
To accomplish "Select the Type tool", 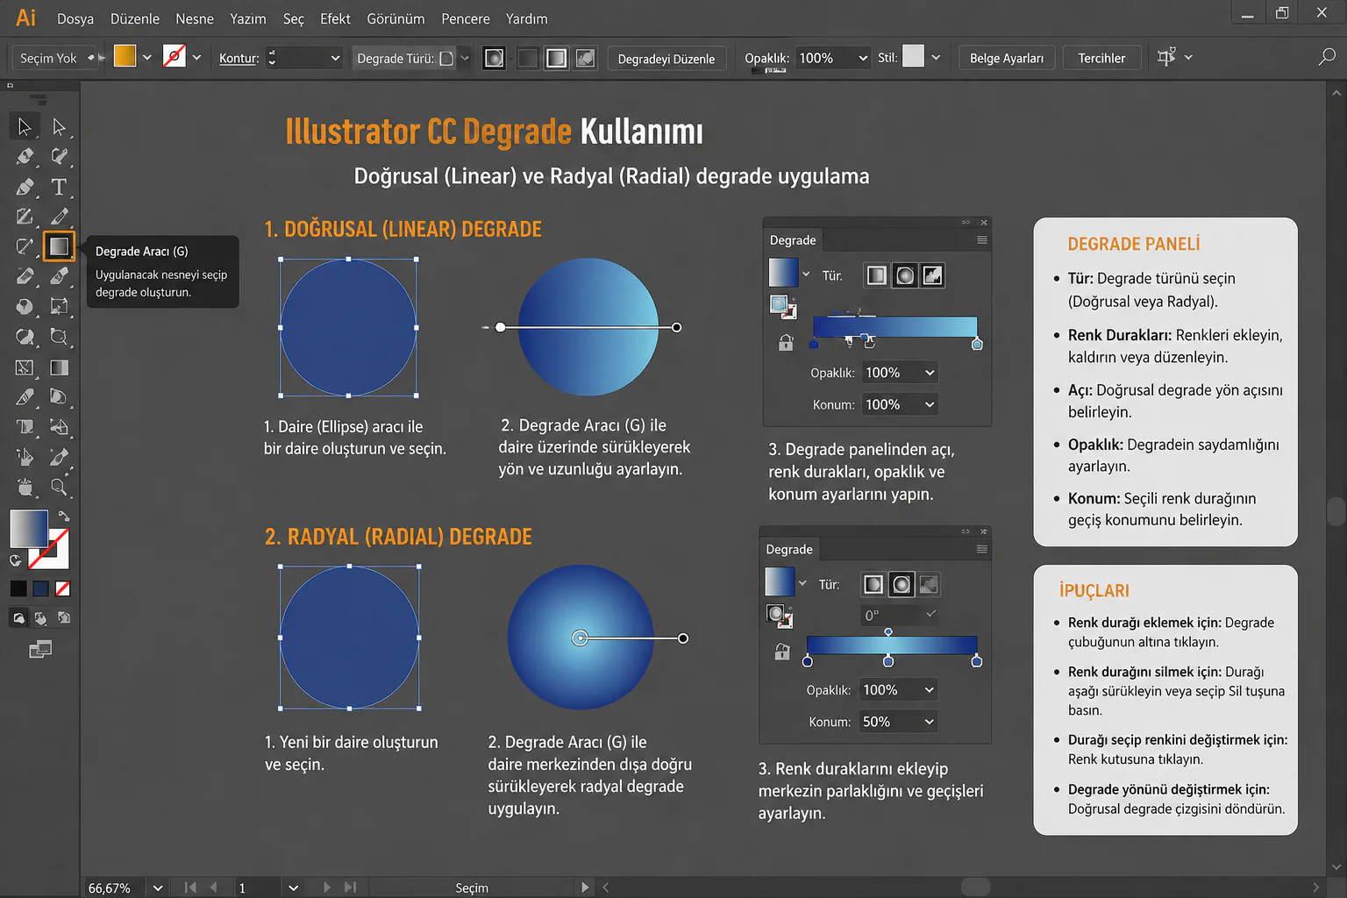I will (x=59, y=187).
